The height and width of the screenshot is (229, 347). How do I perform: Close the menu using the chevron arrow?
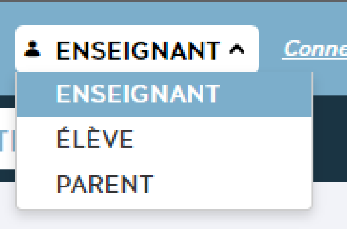click(x=237, y=50)
